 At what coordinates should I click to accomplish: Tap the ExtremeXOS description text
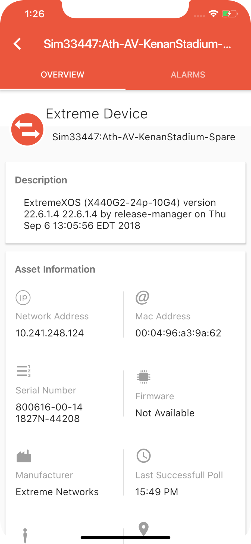pos(125,214)
